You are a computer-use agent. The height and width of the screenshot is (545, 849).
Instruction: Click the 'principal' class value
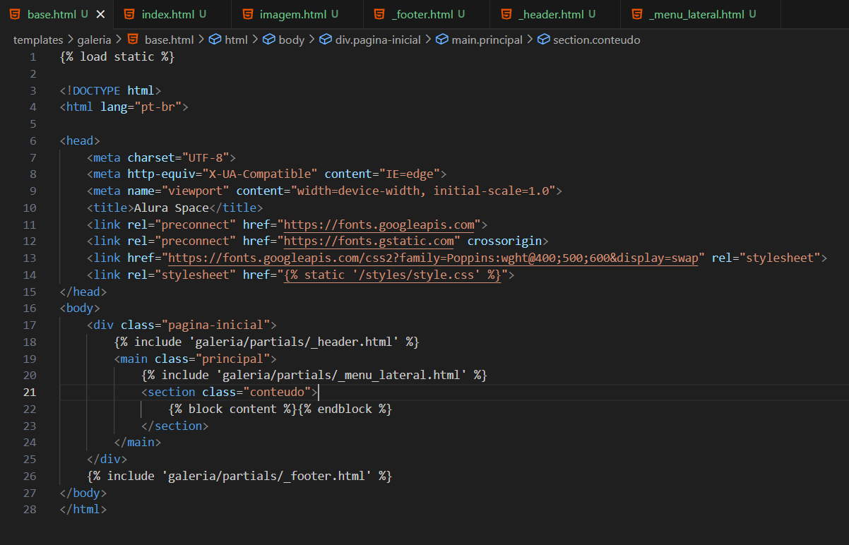(232, 359)
